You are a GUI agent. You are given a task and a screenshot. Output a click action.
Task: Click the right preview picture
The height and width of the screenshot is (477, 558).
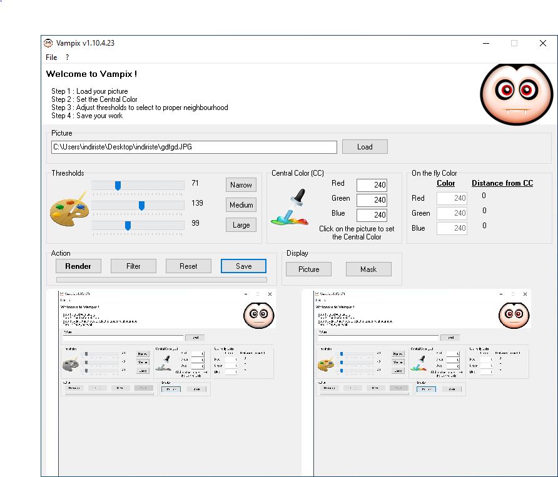(417, 383)
